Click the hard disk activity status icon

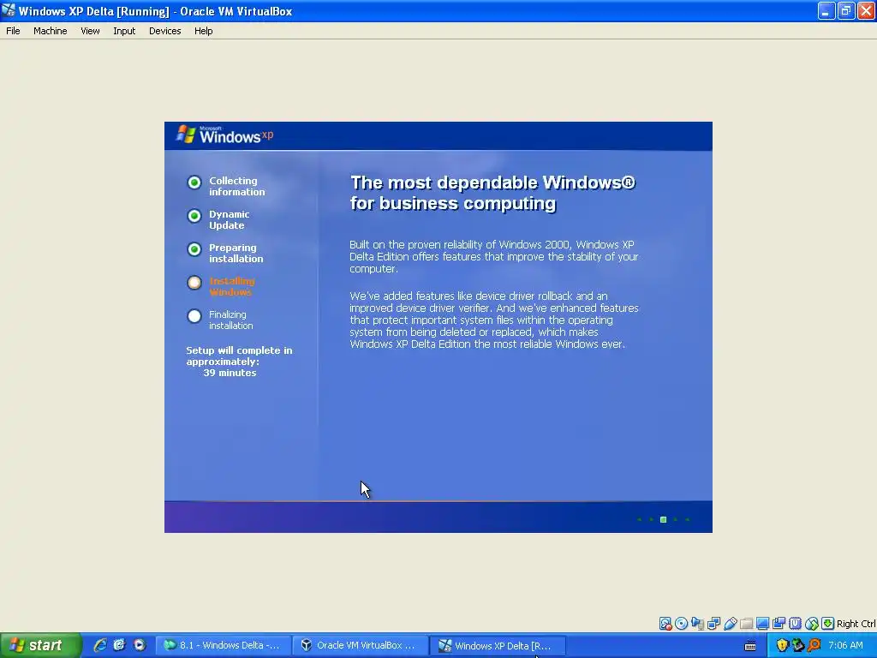665,624
